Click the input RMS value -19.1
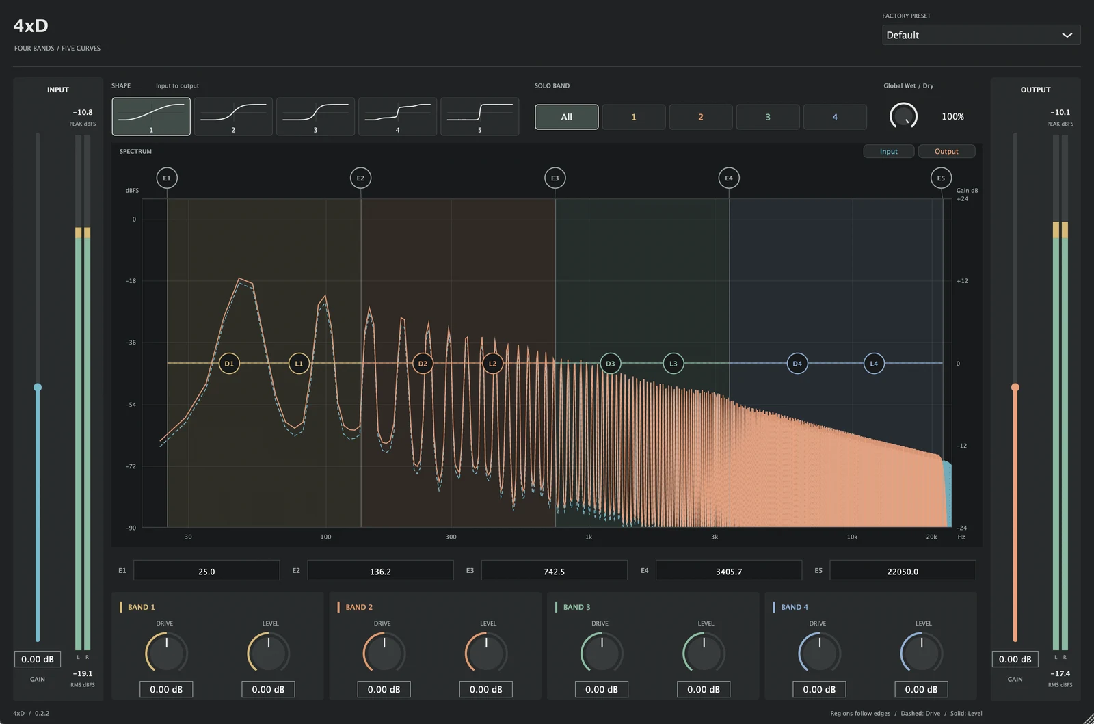The image size is (1094, 724). (83, 673)
